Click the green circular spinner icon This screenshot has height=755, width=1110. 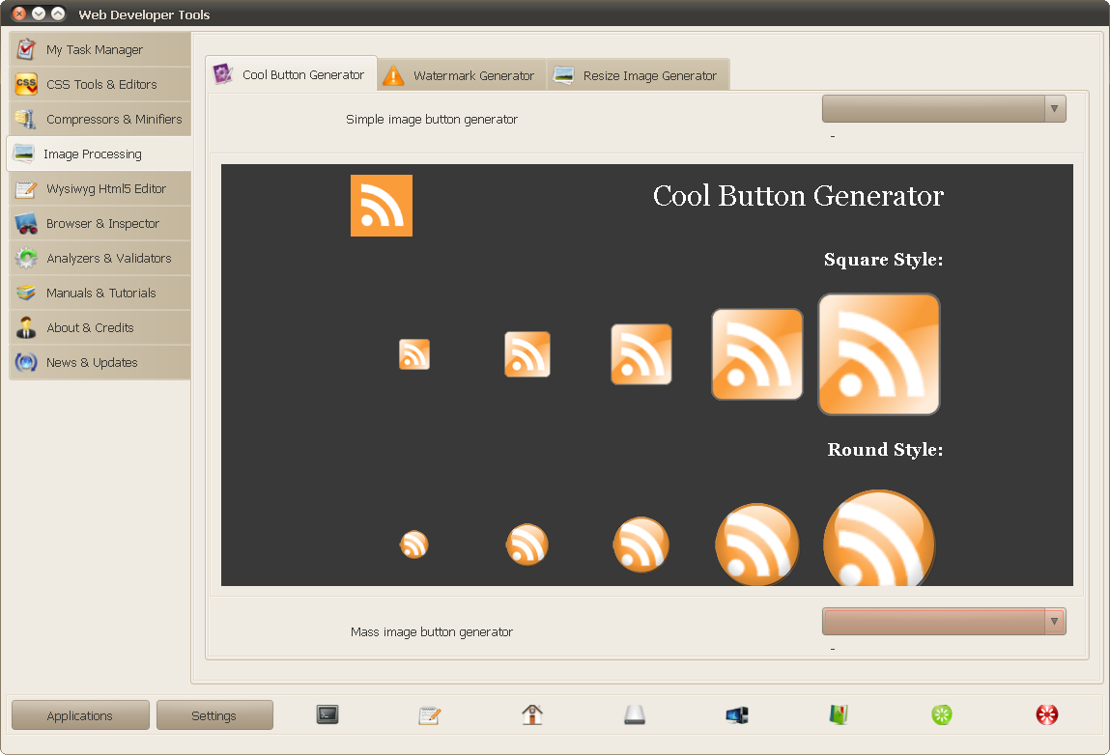(942, 714)
